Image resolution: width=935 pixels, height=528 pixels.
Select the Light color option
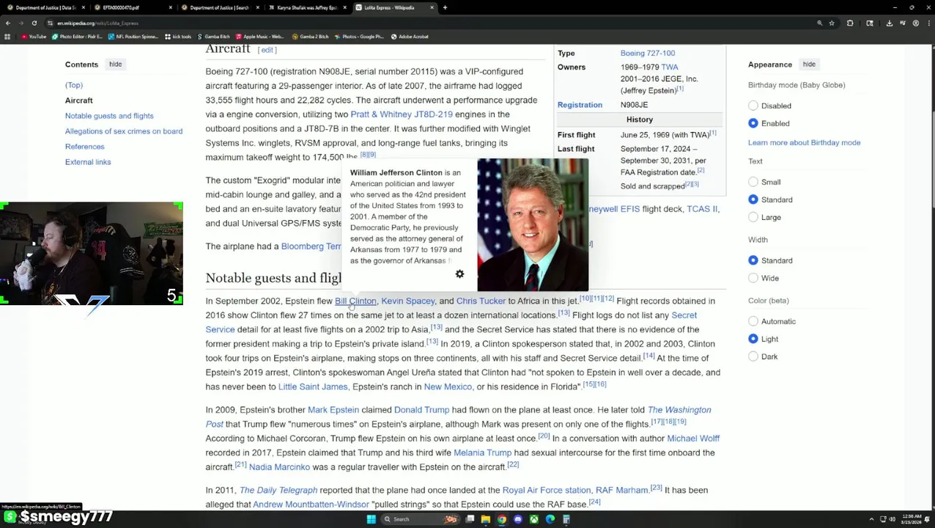(753, 339)
